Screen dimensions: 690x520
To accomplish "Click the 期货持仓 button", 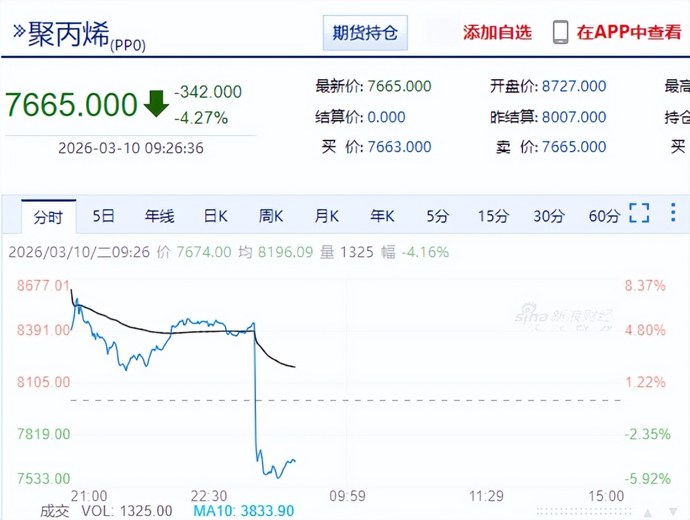I will point(365,33).
